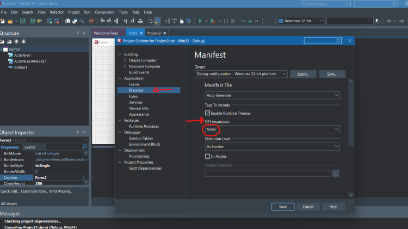Open the DPI Awareness dropdown

click(x=272, y=129)
